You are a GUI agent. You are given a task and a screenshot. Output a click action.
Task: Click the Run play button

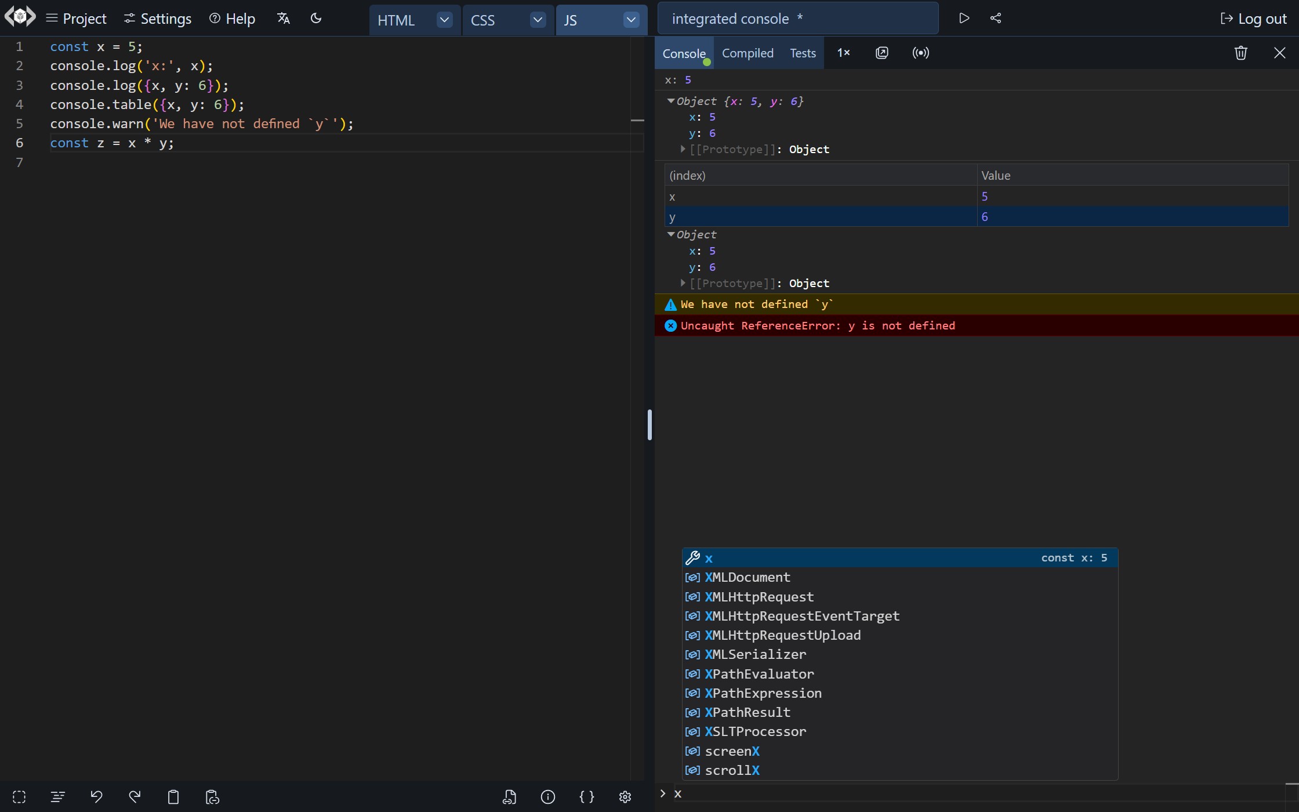(x=964, y=19)
